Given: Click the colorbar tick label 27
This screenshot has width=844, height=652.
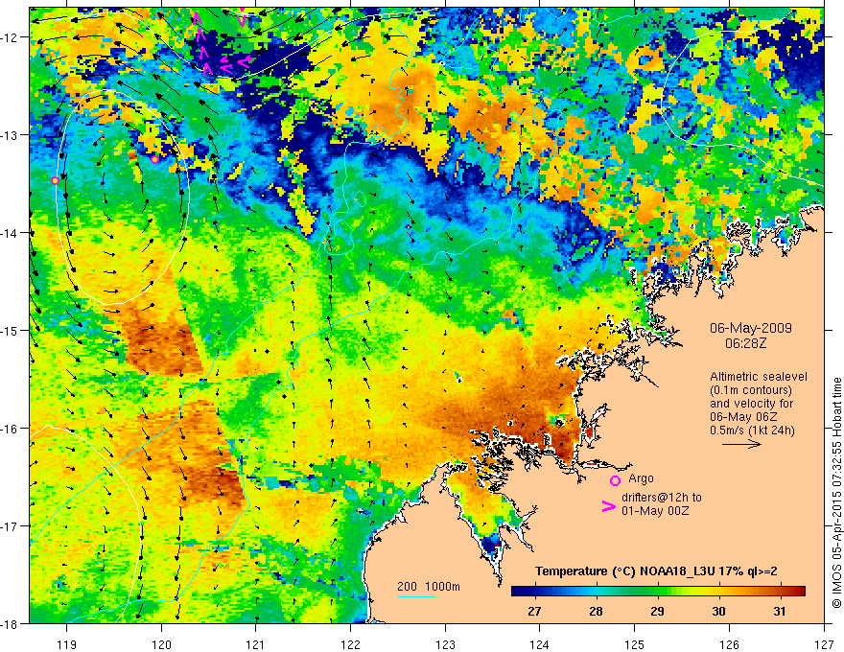Looking at the screenshot, I should point(534,611).
